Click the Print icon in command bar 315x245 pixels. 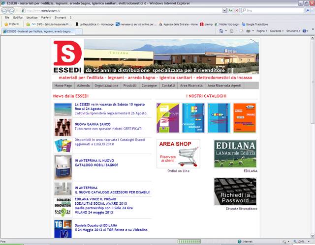click(x=247, y=30)
